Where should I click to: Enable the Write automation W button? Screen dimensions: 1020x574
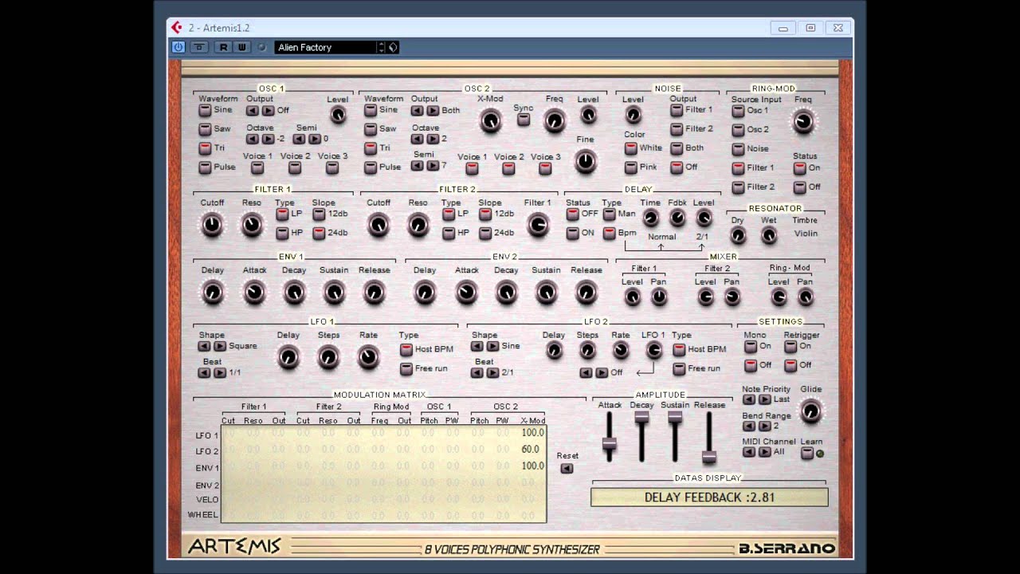click(x=242, y=47)
